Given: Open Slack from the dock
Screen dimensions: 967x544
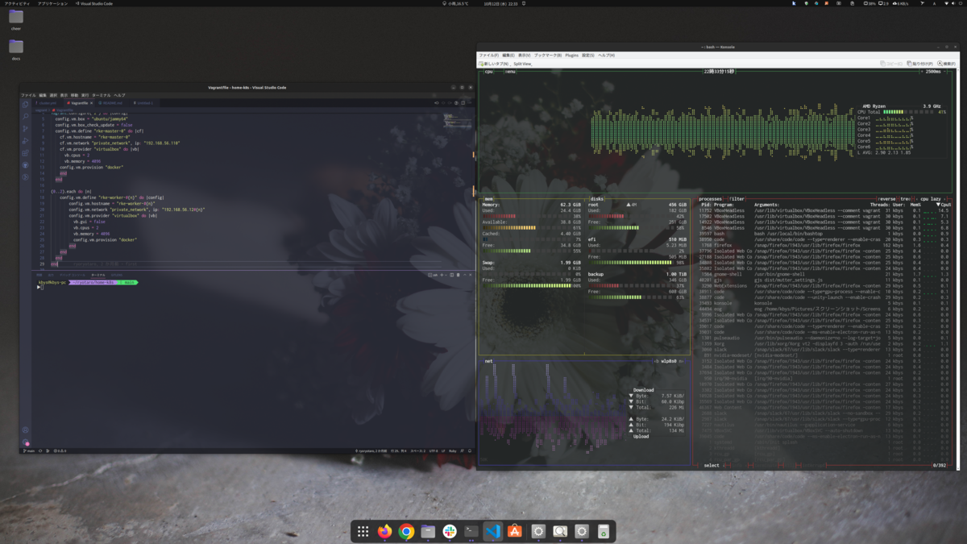Looking at the screenshot, I should click(x=450, y=531).
